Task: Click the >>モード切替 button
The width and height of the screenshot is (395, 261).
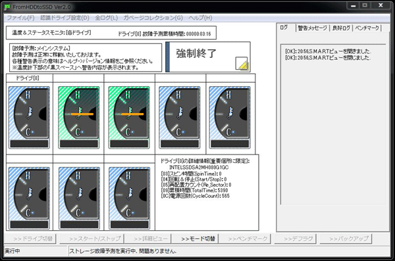Action: point(195,239)
